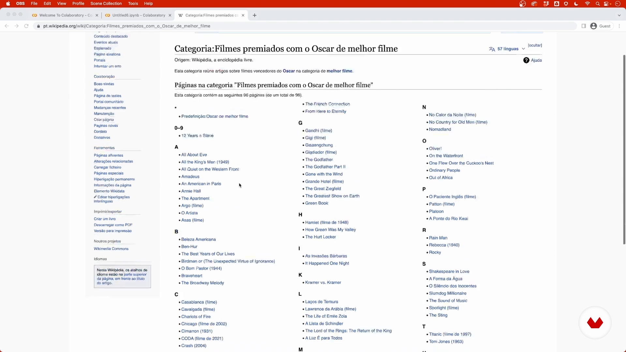Open the OBS File menu
Viewport: 626px width, 352px height.
pos(34,4)
